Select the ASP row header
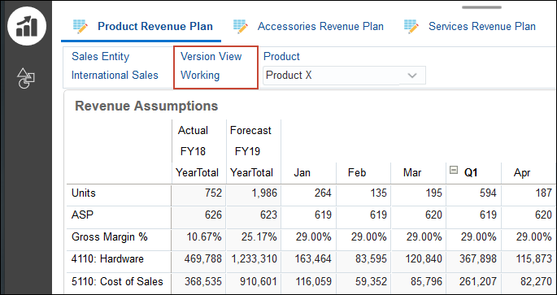557x295 pixels. coord(119,215)
